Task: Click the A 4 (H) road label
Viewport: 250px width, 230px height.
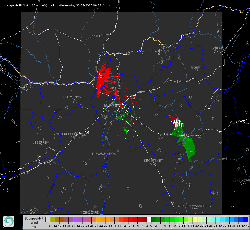Action: pos(168,135)
